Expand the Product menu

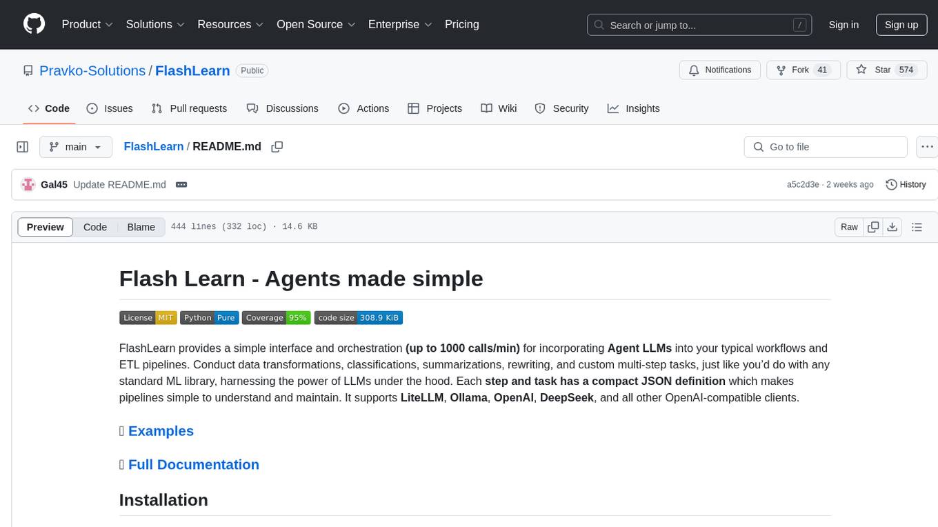(88, 24)
